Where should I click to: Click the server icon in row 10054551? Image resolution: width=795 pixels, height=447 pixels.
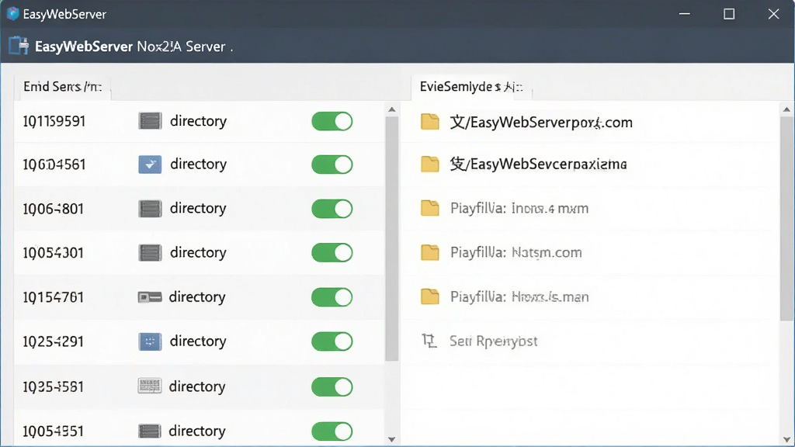point(150,431)
